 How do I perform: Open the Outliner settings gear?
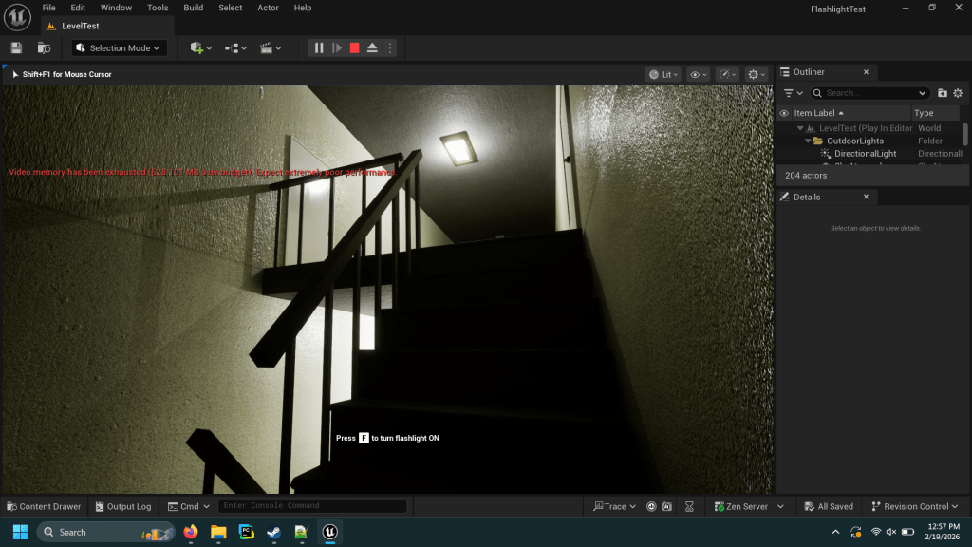coord(958,93)
